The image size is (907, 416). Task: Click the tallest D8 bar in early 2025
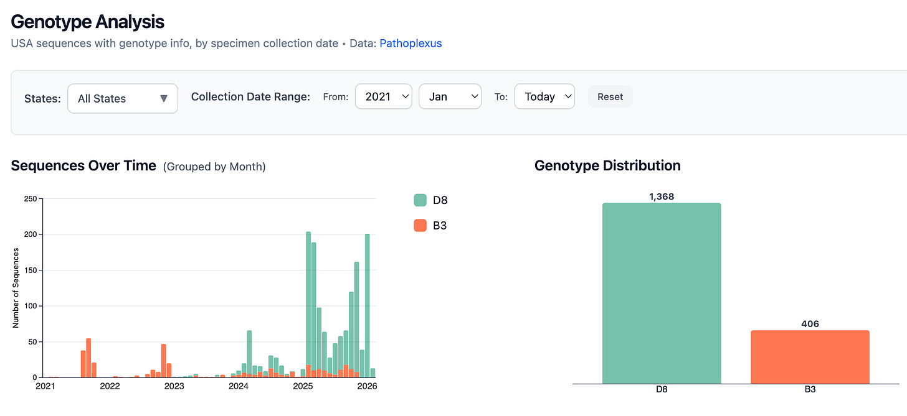pos(308,298)
